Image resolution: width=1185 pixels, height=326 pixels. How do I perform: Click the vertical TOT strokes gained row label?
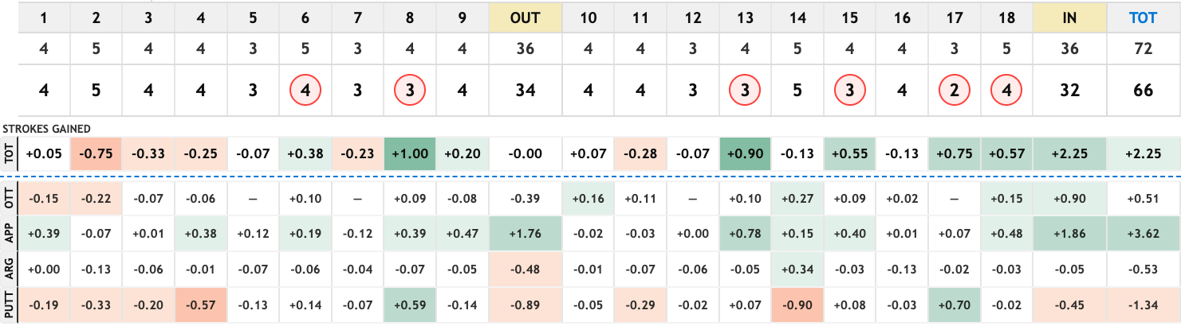pyautogui.click(x=9, y=153)
